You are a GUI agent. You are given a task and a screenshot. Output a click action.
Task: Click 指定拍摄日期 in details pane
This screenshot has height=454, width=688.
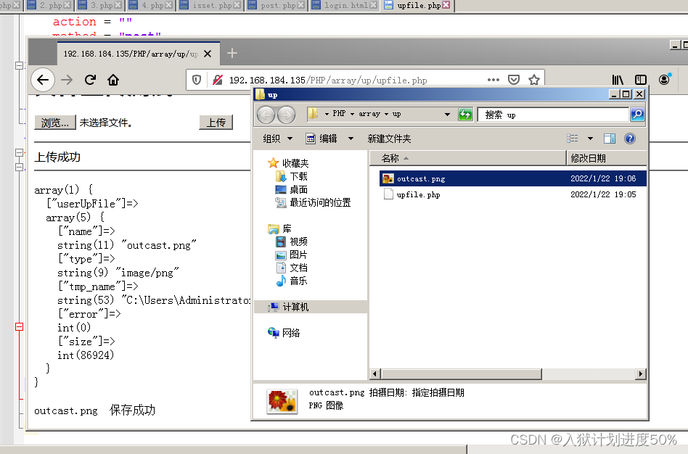click(x=438, y=392)
